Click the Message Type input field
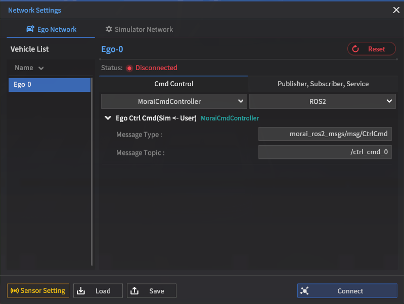 tap(325, 134)
